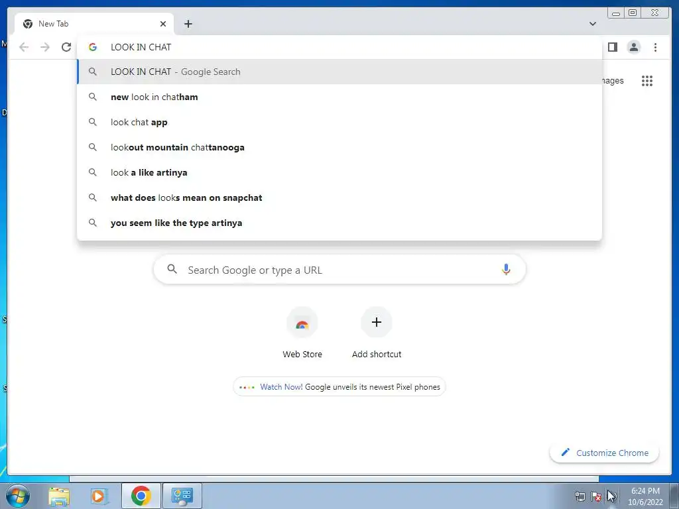Select 'what does looks mean on snapchat'
Screen dimensions: 679x509
click(x=339, y=198)
